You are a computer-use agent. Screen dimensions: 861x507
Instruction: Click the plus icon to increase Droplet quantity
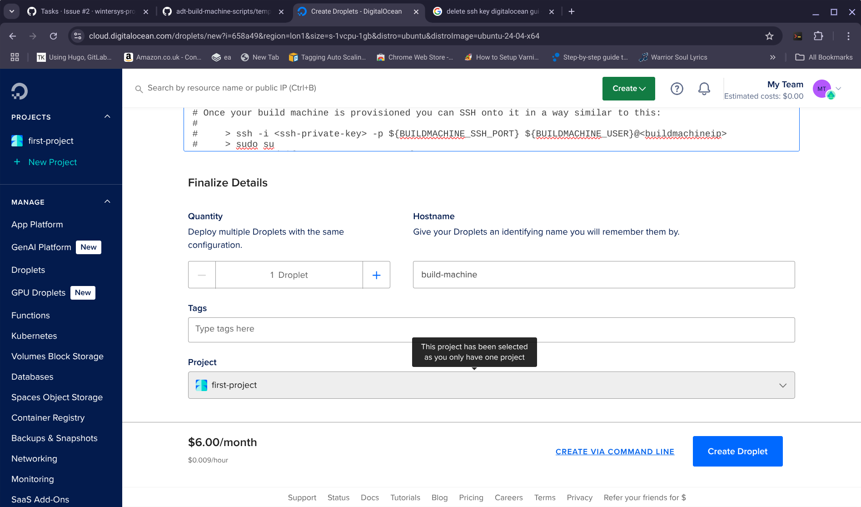(x=376, y=275)
